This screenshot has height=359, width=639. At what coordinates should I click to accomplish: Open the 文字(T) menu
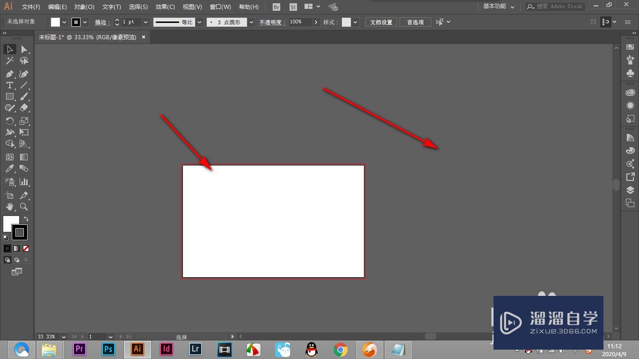(x=111, y=7)
